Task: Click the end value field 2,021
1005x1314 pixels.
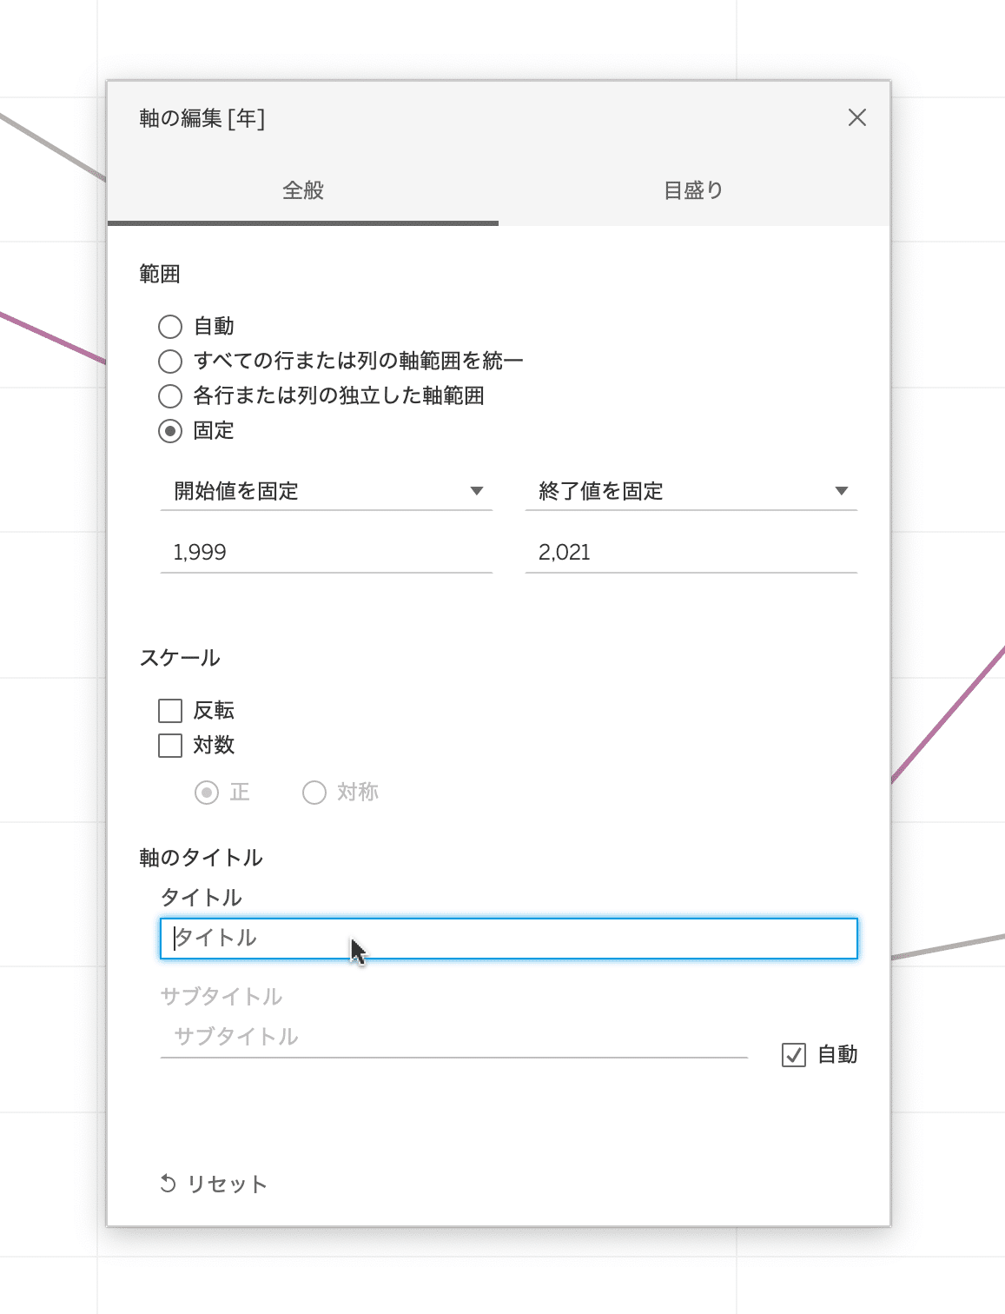Action: click(691, 552)
